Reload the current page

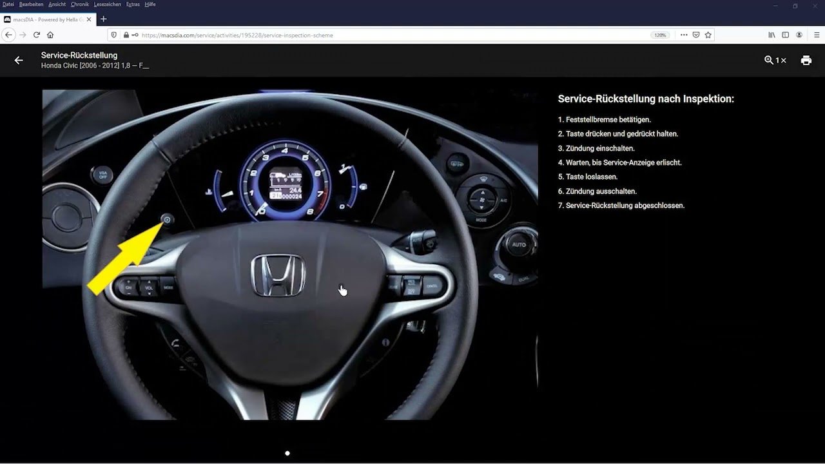(37, 35)
